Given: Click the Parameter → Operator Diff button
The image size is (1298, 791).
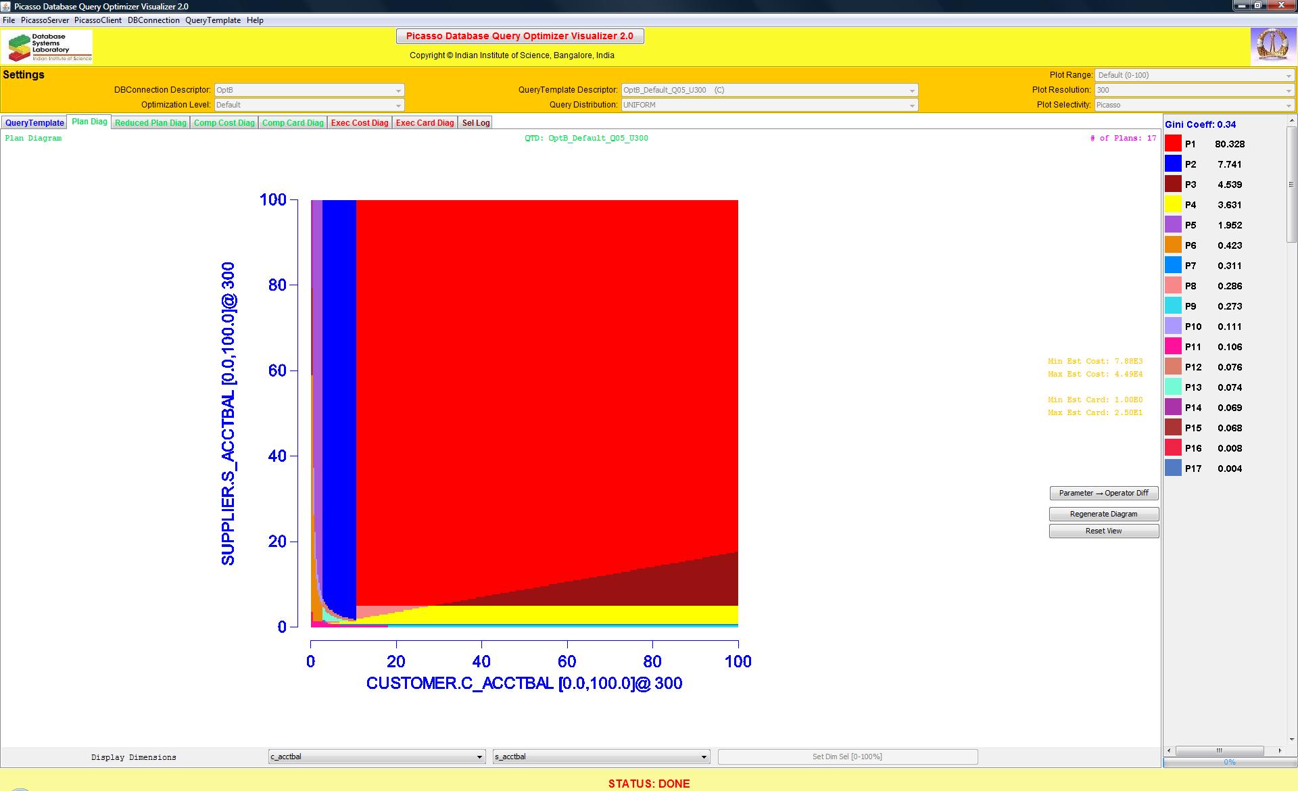Looking at the screenshot, I should click(1103, 493).
